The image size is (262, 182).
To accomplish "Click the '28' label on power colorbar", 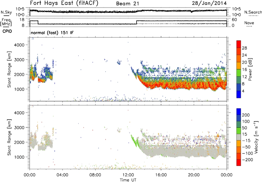I will (x=244, y=48).
